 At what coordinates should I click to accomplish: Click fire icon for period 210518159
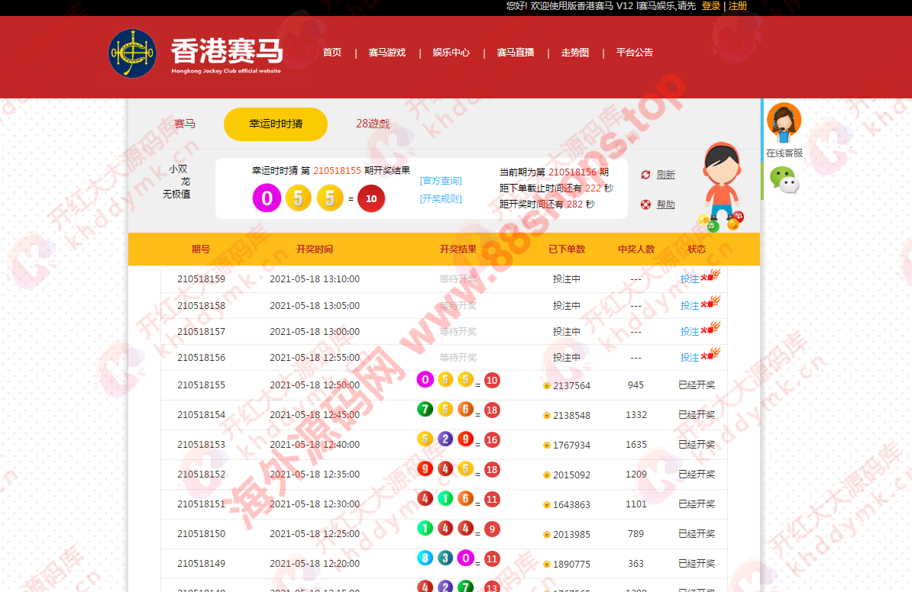714,276
